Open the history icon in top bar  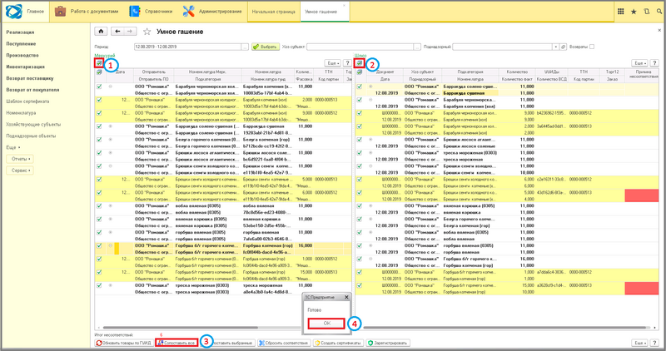tap(647, 12)
